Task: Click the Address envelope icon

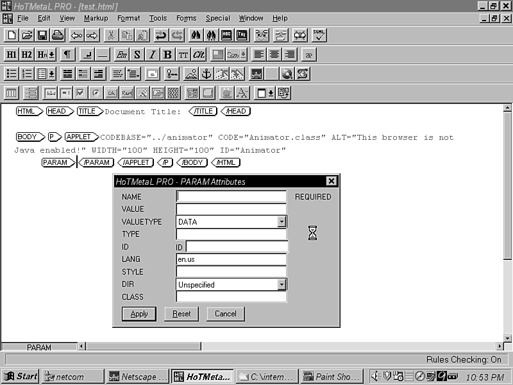Action: [152, 74]
